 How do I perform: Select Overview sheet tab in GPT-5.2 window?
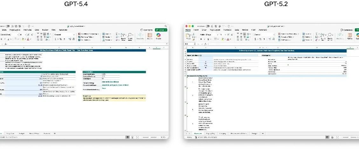198,133
